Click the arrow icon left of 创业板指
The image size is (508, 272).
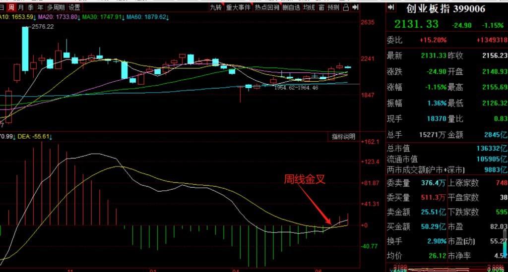(x=391, y=7)
